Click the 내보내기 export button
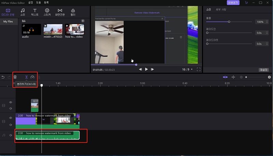 coord(233,2)
